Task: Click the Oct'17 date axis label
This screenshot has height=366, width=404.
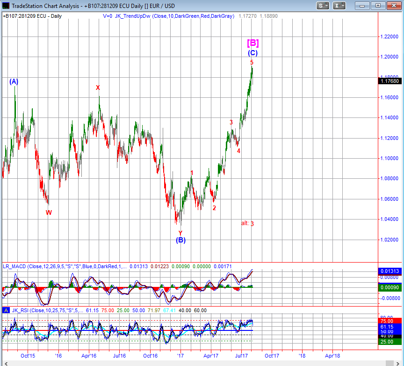Action: [x=272, y=356]
